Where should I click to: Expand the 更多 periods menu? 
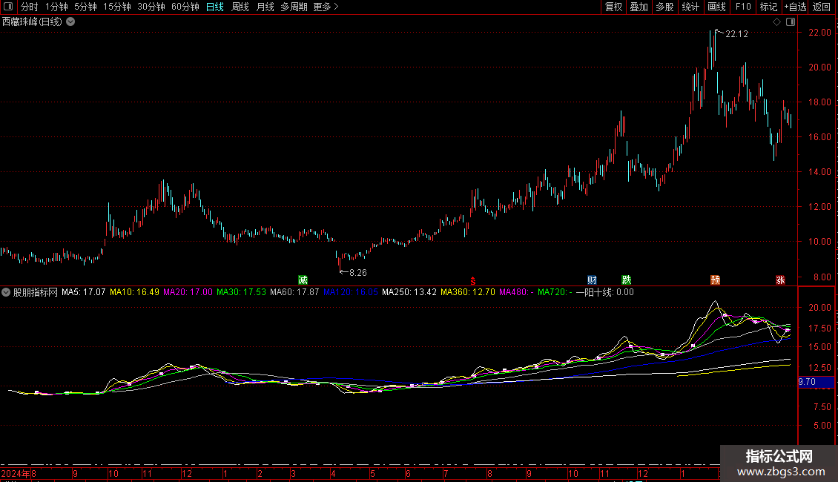[326, 7]
